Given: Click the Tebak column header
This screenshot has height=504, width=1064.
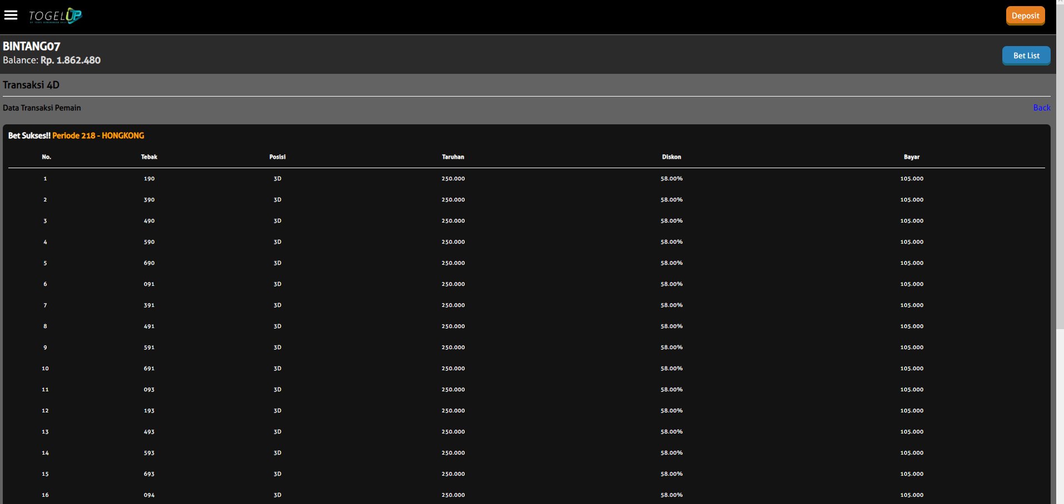Looking at the screenshot, I should click(x=149, y=157).
